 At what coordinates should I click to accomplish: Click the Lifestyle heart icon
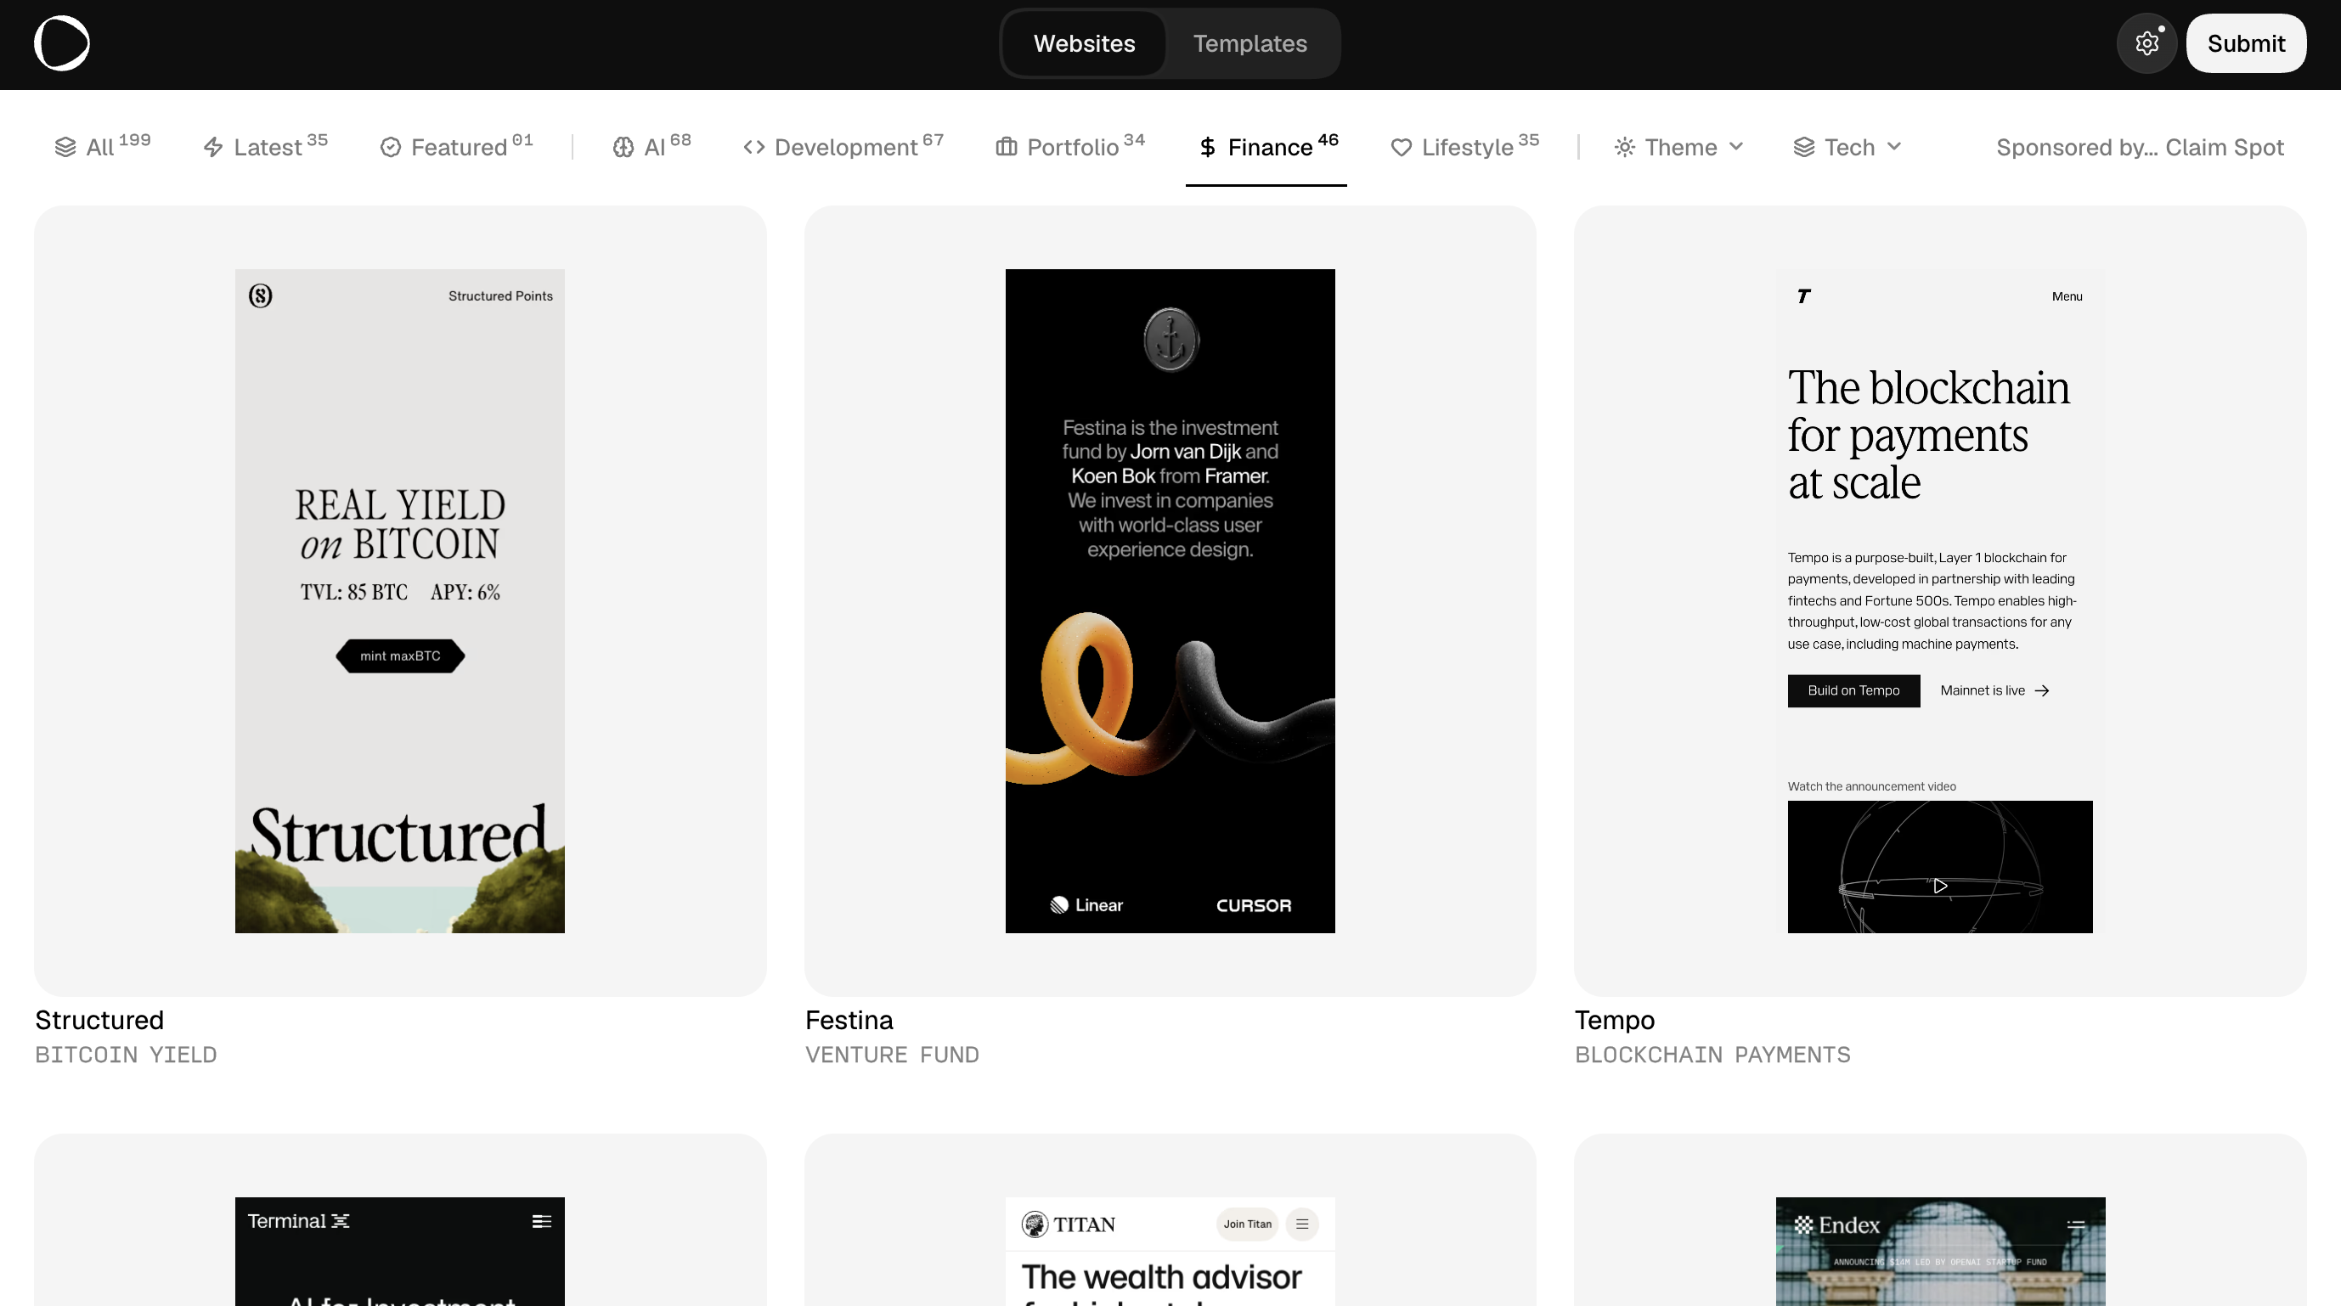tap(1401, 146)
